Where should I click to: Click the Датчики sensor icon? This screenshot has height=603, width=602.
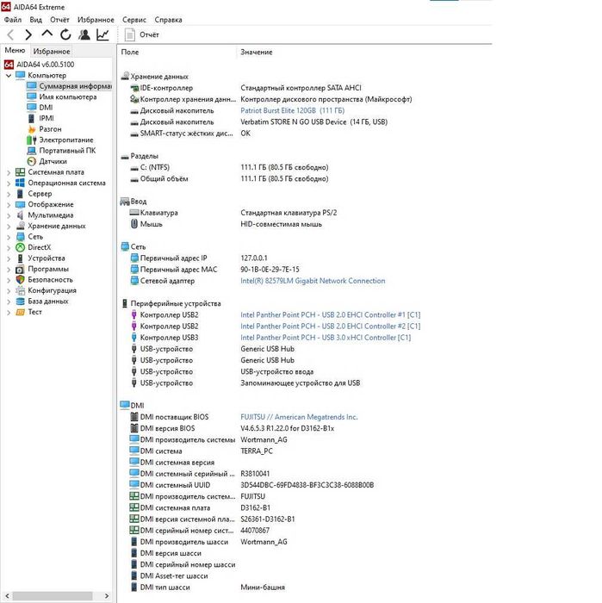(x=32, y=162)
